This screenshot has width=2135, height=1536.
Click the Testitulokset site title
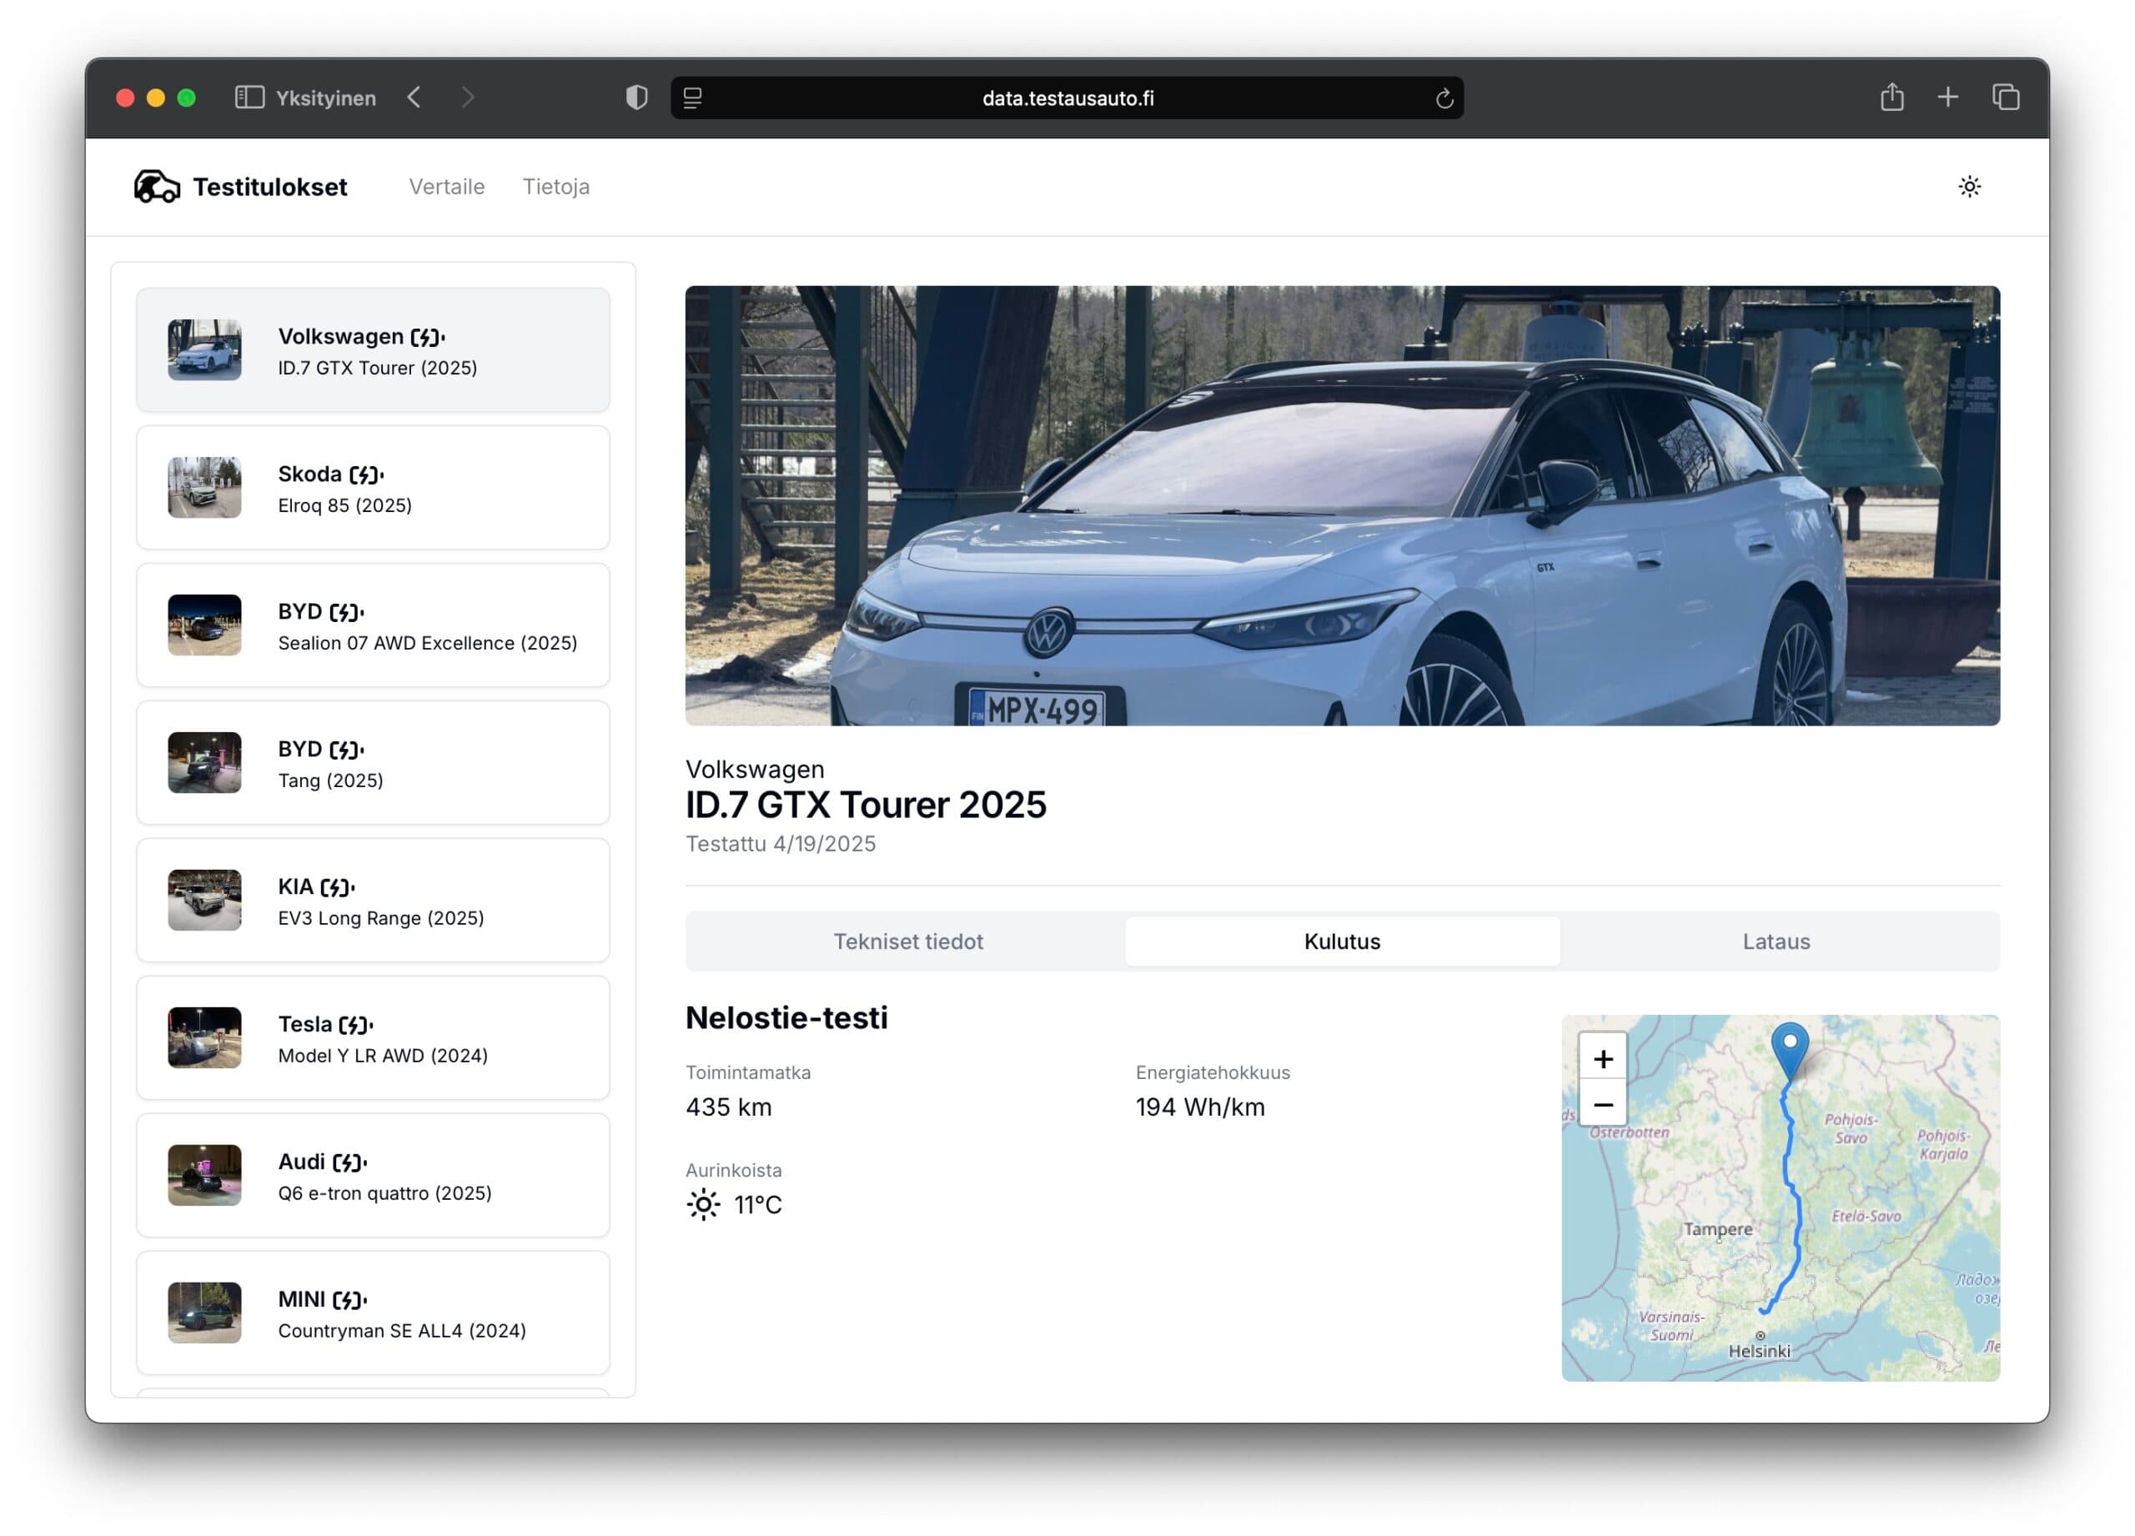point(270,186)
